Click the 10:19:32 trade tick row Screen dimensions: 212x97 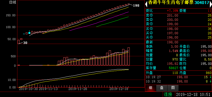[x=178, y=81]
